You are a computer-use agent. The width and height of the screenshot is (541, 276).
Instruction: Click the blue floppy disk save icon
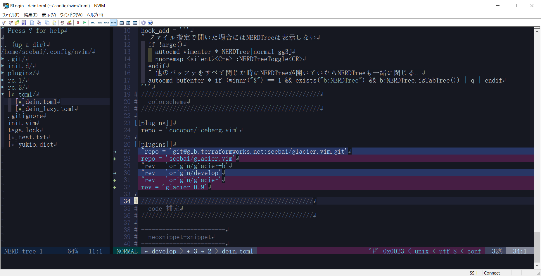pyautogui.click(x=24, y=23)
